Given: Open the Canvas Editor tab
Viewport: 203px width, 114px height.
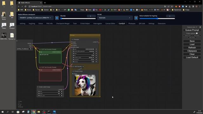Looking at the screenshot, I should 110,23.
